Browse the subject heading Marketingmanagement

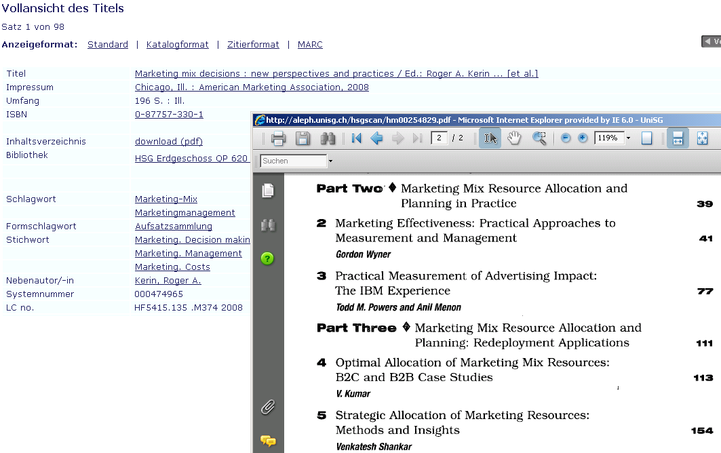(185, 213)
